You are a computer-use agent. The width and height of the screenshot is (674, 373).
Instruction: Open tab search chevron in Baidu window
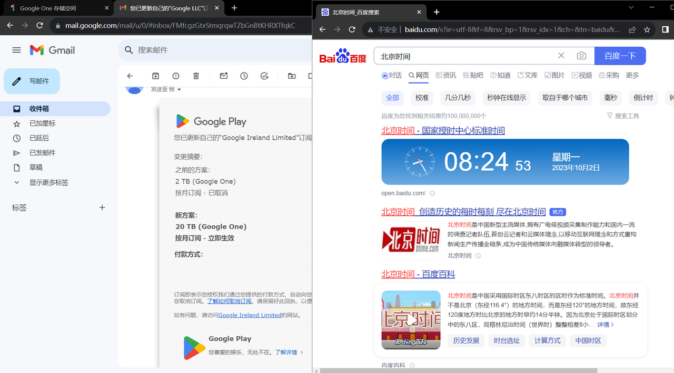click(632, 7)
